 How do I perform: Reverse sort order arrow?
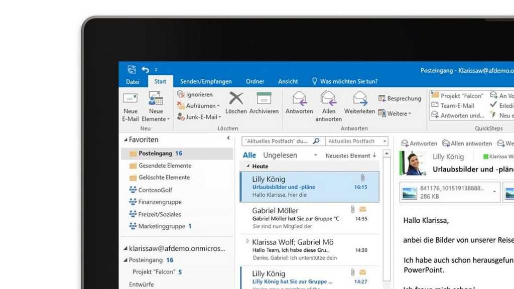[374, 156]
